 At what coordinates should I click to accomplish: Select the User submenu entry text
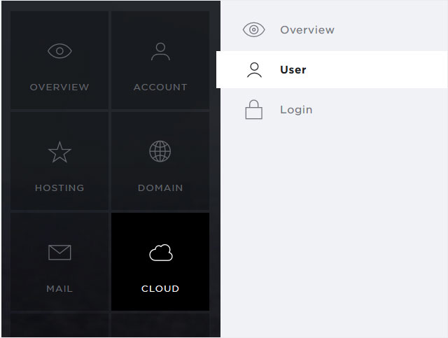coord(293,70)
